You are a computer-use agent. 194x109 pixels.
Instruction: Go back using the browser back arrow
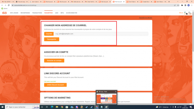point(2,5)
